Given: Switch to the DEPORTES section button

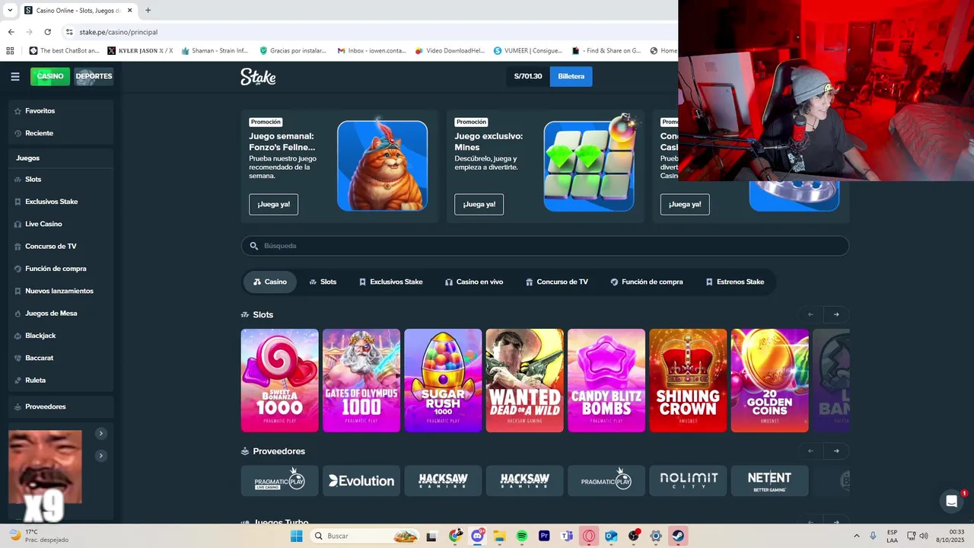Looking at the screenshot, I should (94, 76).
